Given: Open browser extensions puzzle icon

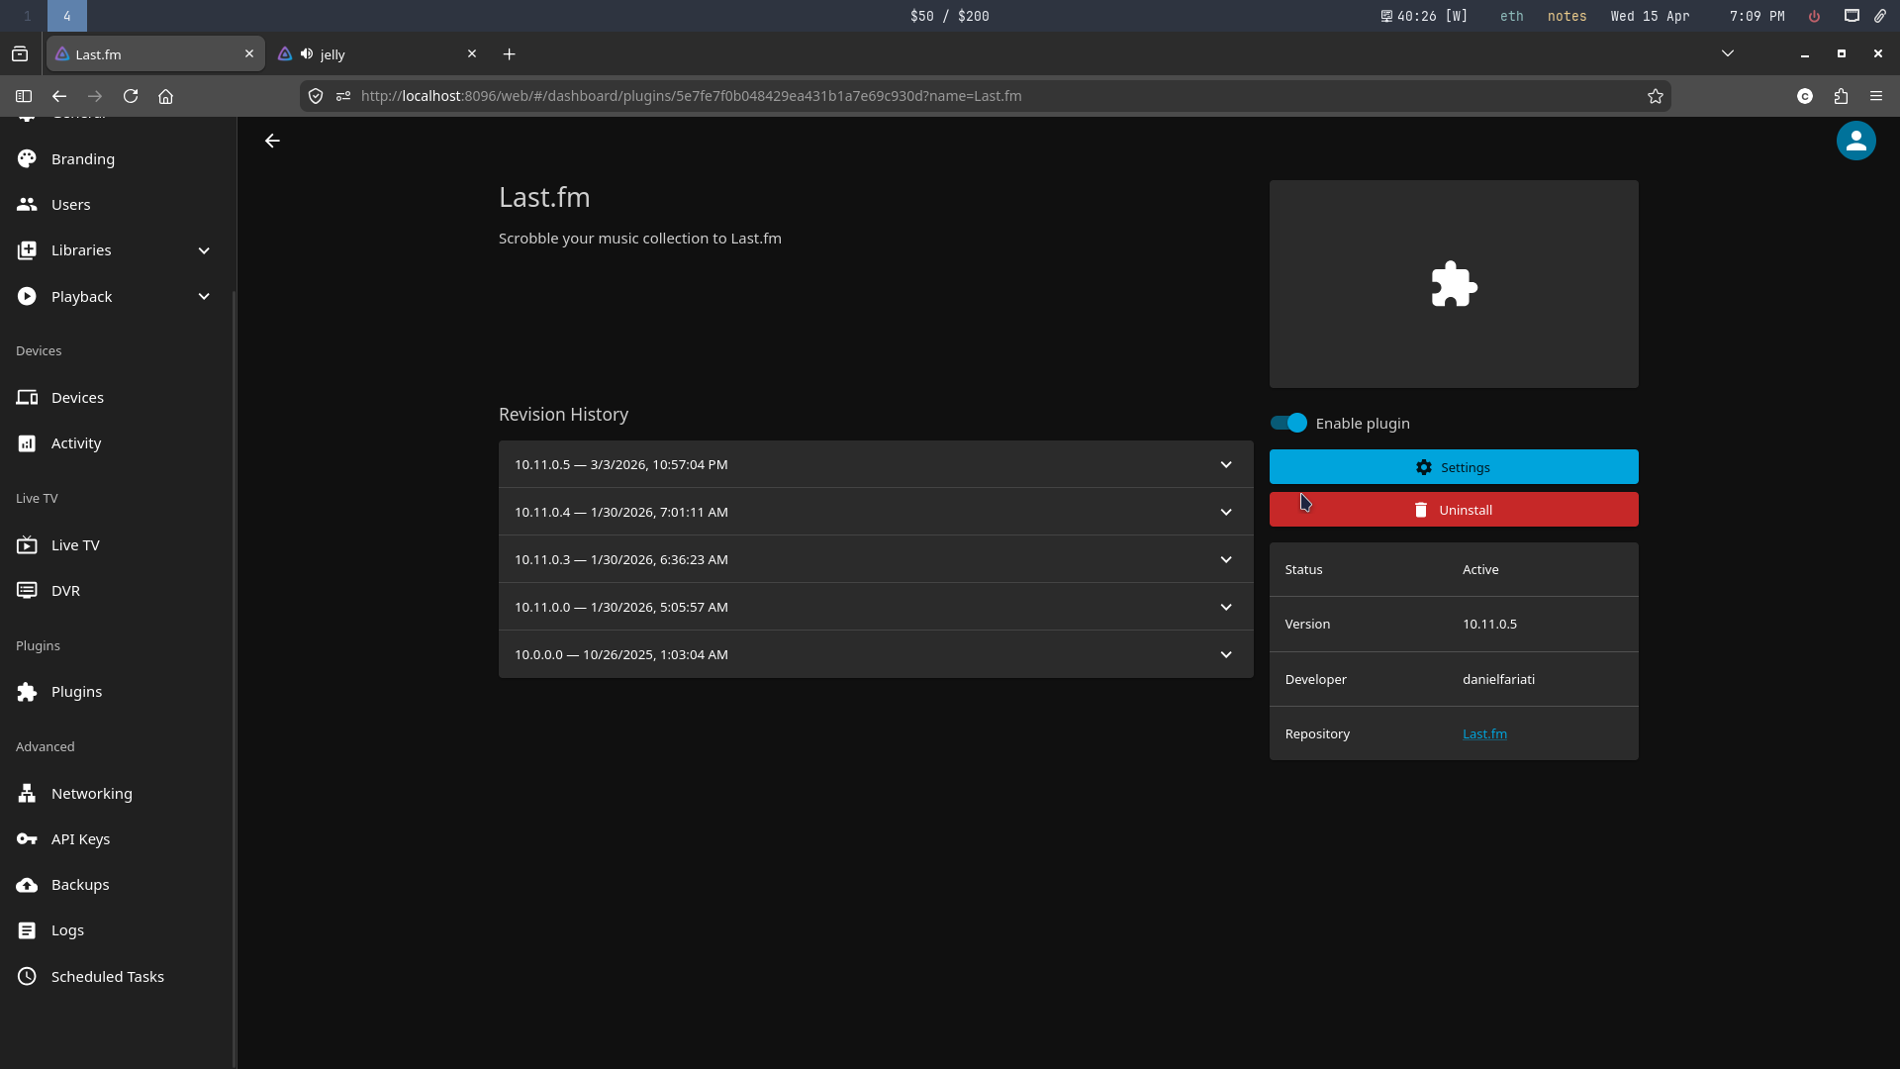Looking at the screenshot, I should pyautogui.click(x=1841, y=96).
